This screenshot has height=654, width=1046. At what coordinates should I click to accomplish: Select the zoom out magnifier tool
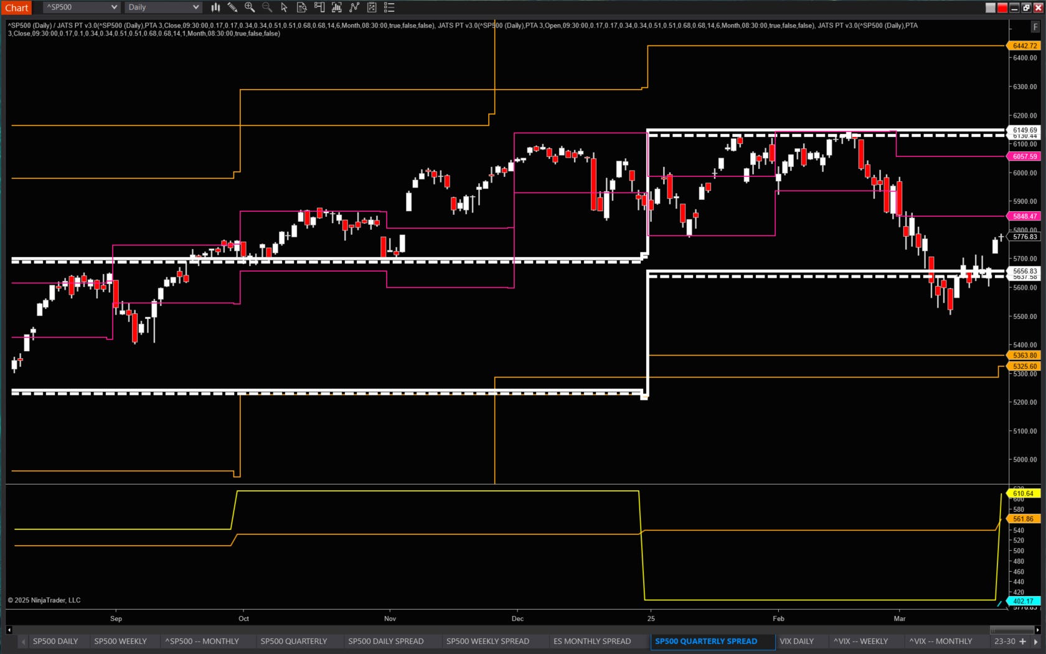click(267, 7)
